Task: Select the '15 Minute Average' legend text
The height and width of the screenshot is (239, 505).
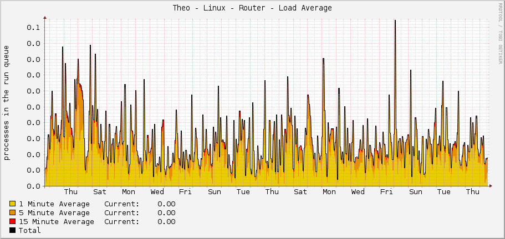Action: (57, 222)
